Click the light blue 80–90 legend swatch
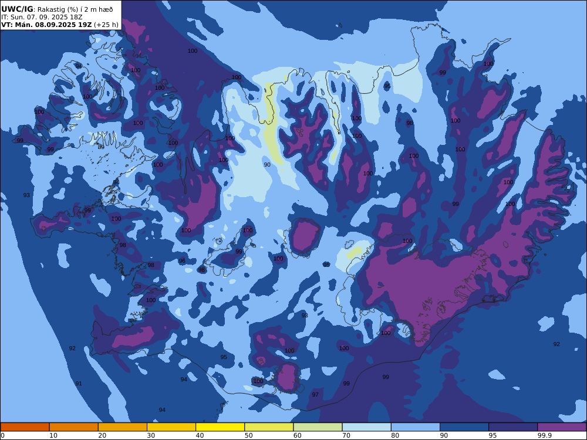Screen dimensions: 587x440 click(416, 427)
